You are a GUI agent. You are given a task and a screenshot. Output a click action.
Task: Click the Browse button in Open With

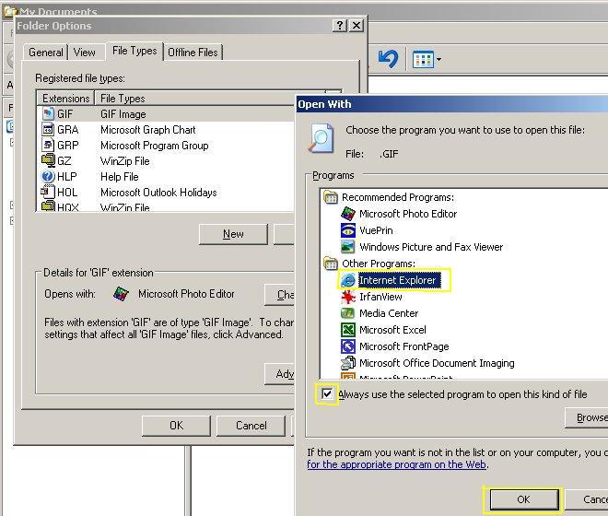click(588, 417)
